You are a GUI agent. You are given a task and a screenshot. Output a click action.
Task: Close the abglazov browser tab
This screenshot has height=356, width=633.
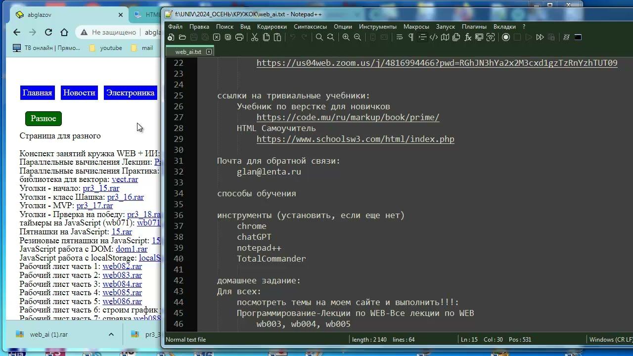point(121,15)
